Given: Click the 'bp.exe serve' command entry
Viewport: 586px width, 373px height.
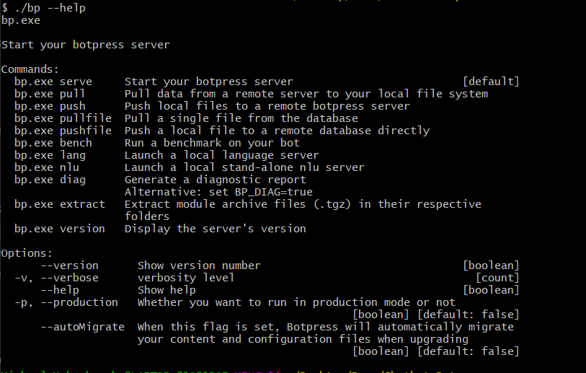Looking at the screenshot, I should [x=53, y=82].
